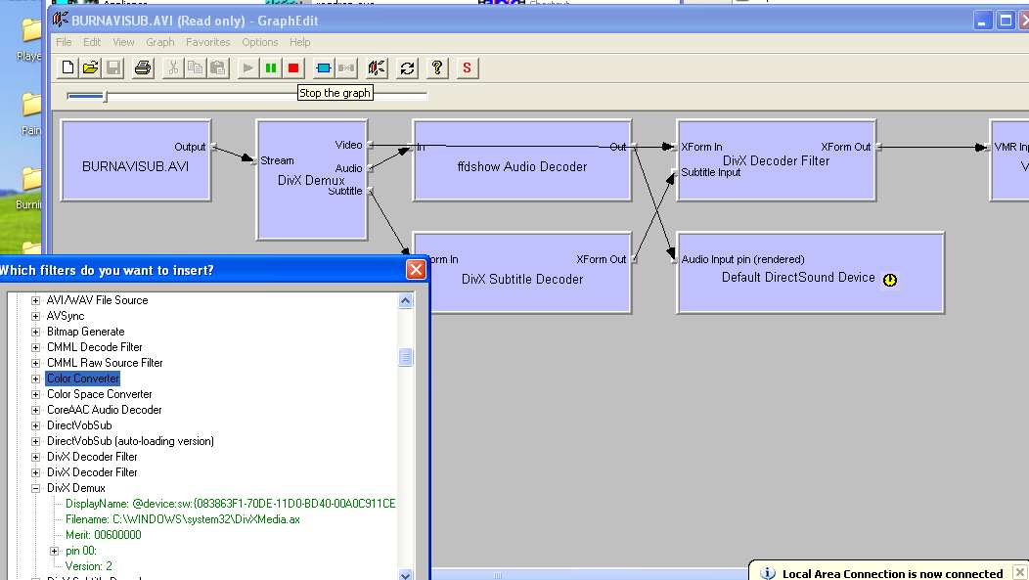Expand the CoreAAC Audio Decoder node
This screenshot has width=1029, height=580.
click(36, 410)
